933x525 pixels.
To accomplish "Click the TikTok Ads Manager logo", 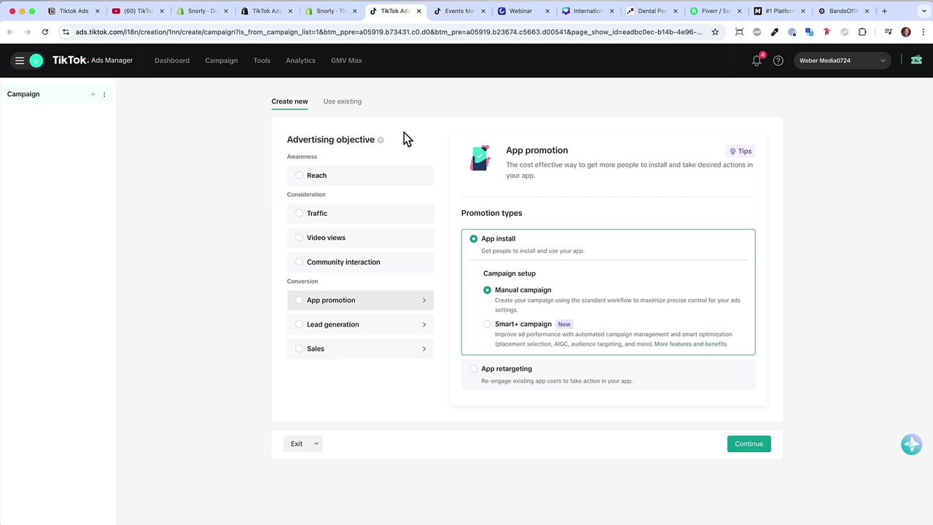I will click(93, 61).
